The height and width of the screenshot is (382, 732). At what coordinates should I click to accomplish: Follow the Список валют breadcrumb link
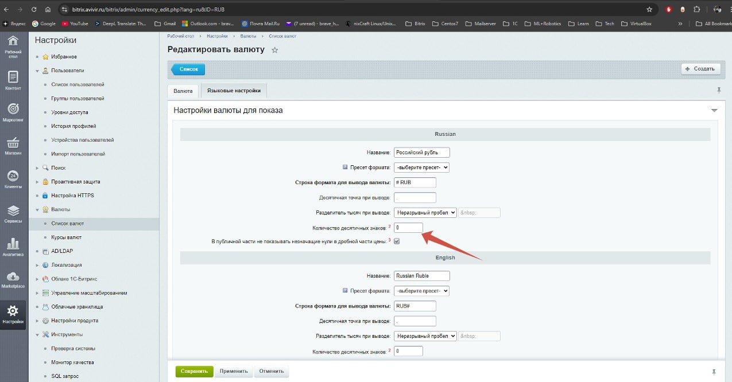click(282, 36)
